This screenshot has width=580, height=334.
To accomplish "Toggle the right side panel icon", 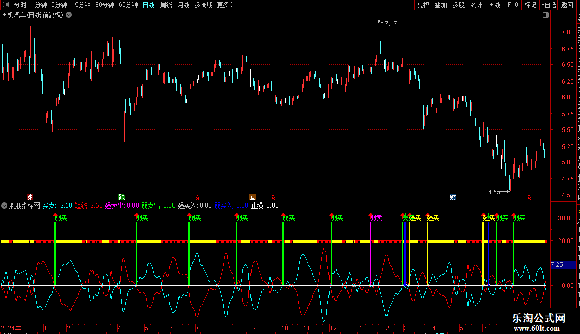I will click(x=546, y=15).
